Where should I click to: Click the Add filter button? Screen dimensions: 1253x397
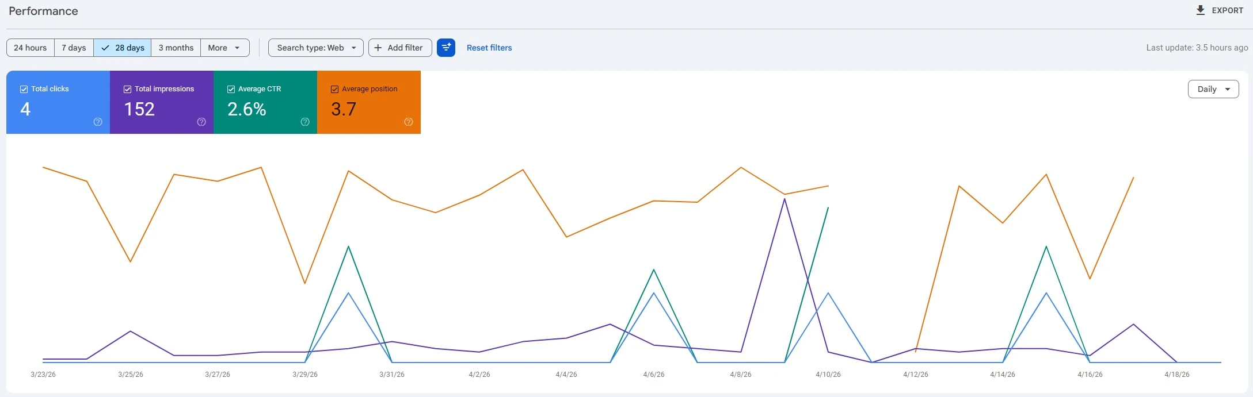[x=400, y=48]
